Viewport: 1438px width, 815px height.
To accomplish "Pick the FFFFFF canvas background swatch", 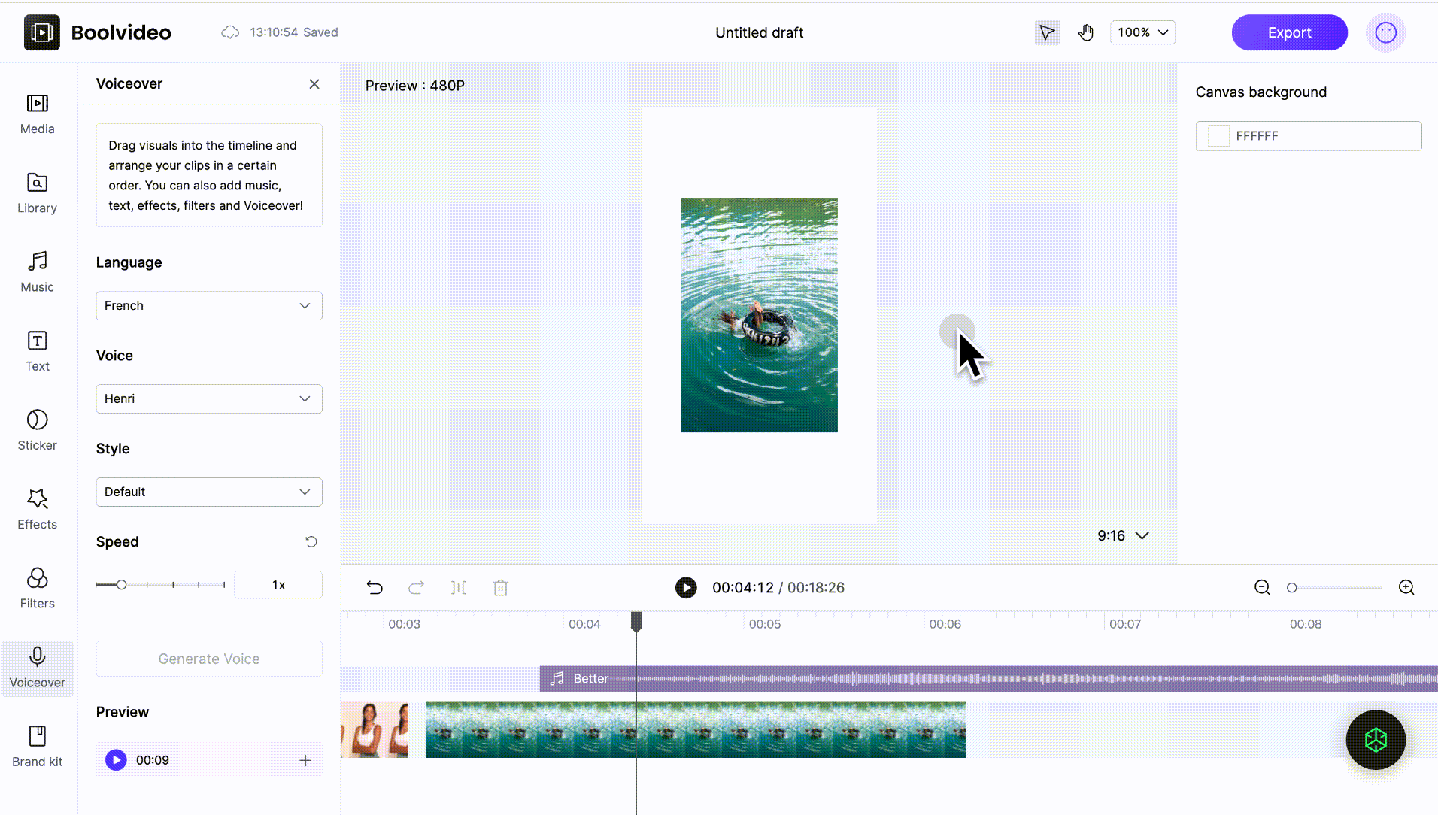I will point(1218,136).
